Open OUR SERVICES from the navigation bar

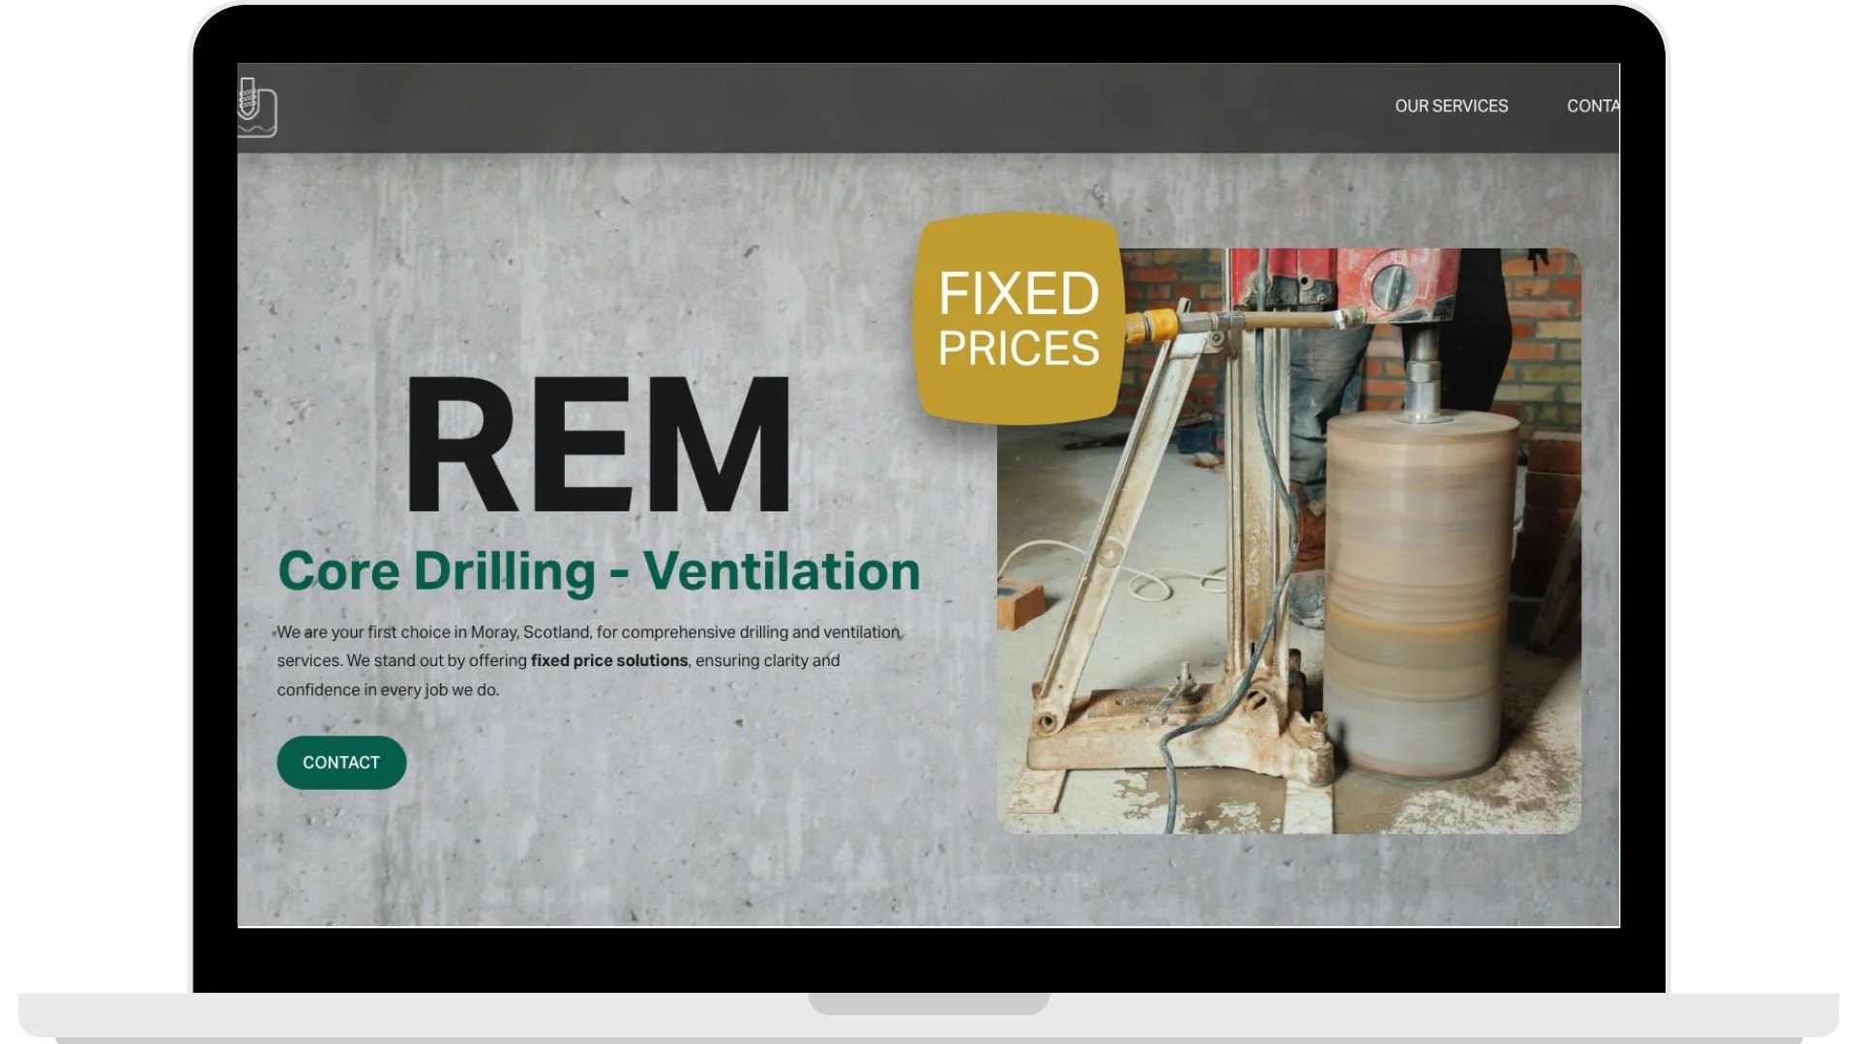[x=1451, y=106]
